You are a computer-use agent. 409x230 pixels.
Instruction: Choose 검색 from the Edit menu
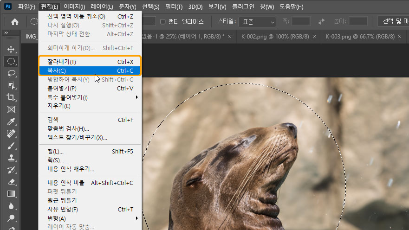click(90, 120)
